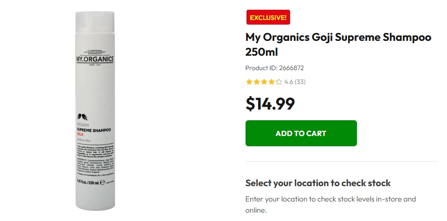Click the second rating star
447x221 pixels.
pos(257,82)
